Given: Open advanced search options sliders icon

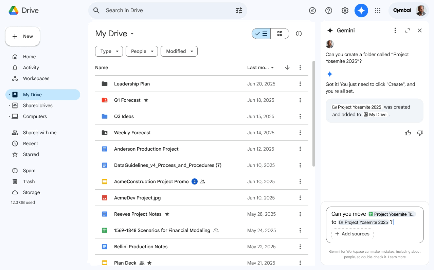Looking at the screenshot, I should point(239,11).
